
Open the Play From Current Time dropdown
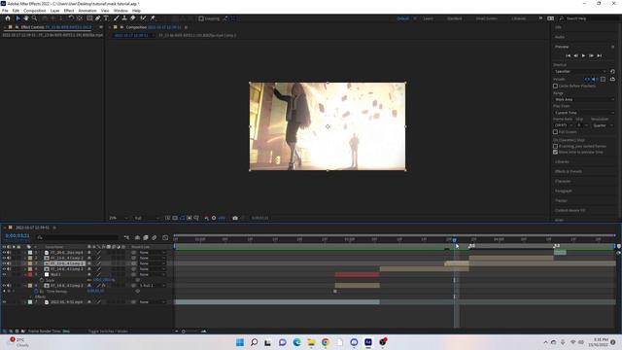click(x=584, y=113)
